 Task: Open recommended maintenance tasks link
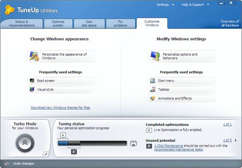[179, 150]
